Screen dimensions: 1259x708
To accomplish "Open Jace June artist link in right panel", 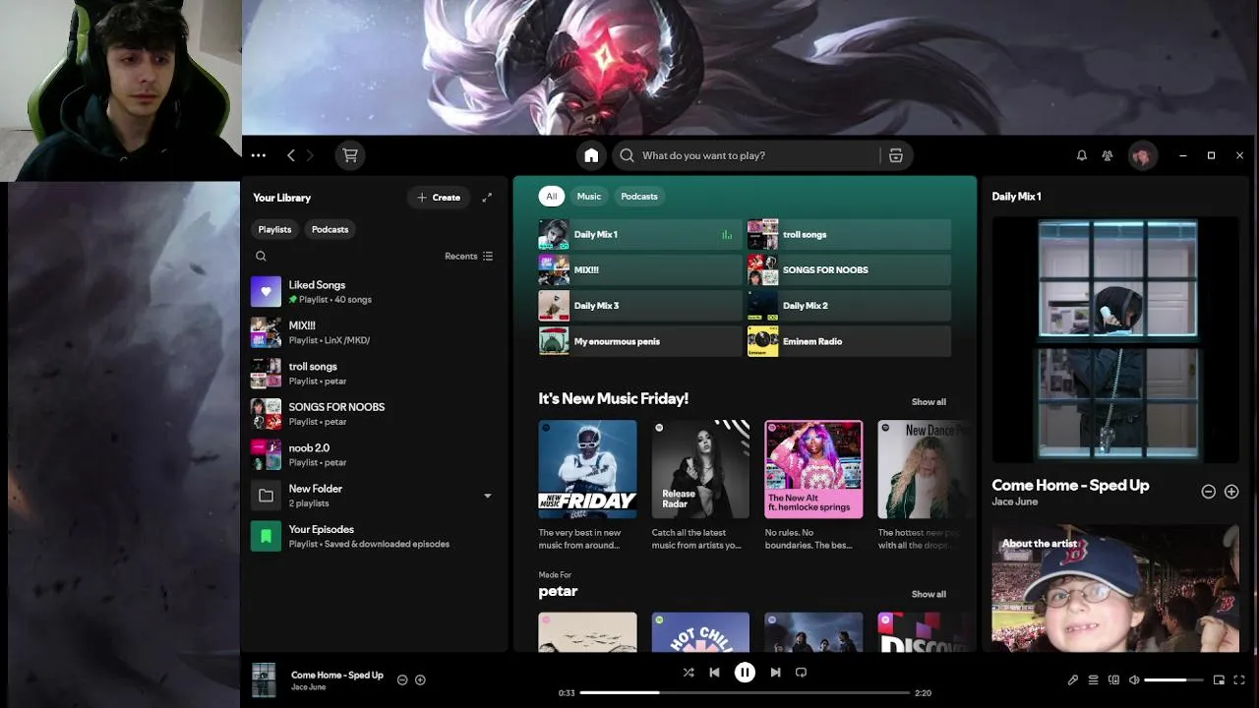I will [x=1014, y=501].
